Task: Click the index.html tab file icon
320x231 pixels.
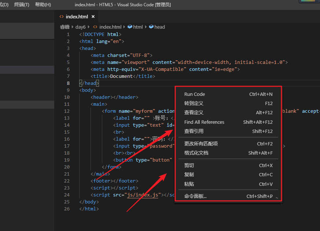Action: click(x=62, y=17)
